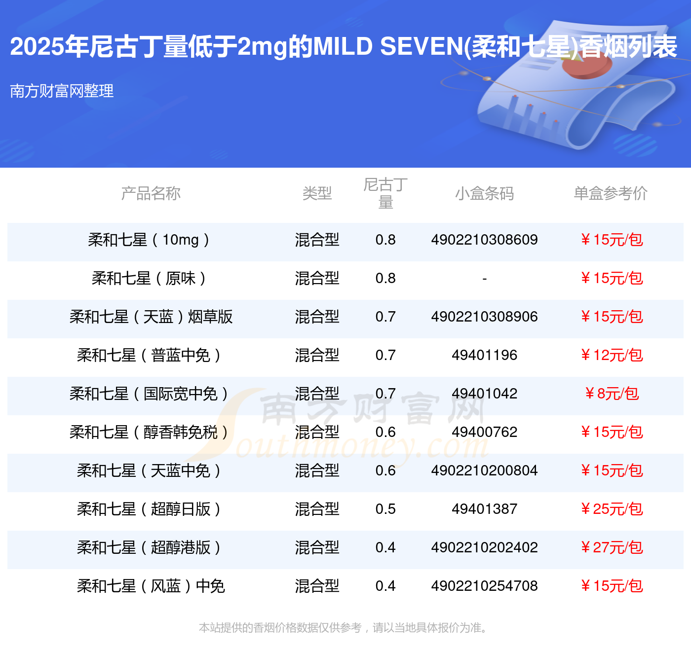The image size is (691, 650).
Task: Click the footer disclaimer '本站提供的香烟价格数据仅供参考'
Action: [280, 628]
